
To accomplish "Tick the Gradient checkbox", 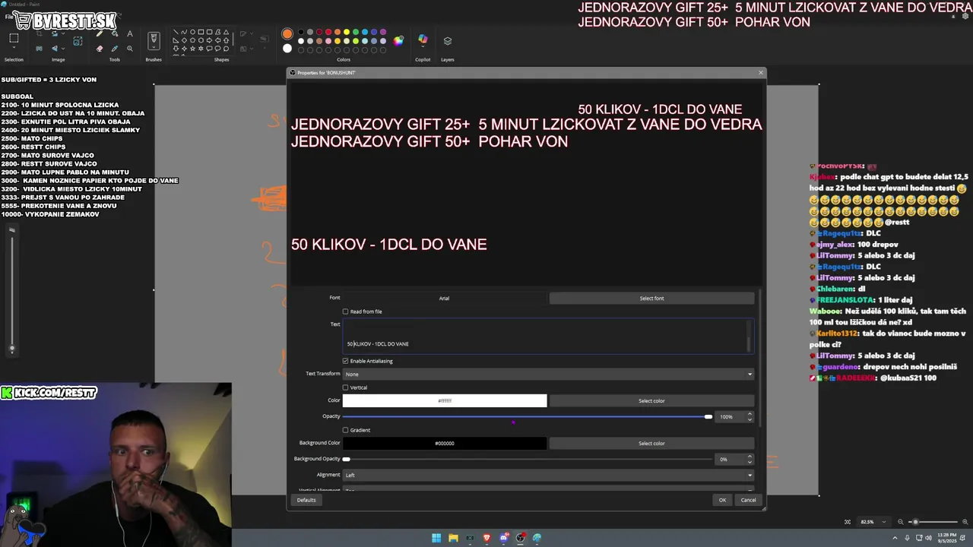I will (x=345, y=430).
